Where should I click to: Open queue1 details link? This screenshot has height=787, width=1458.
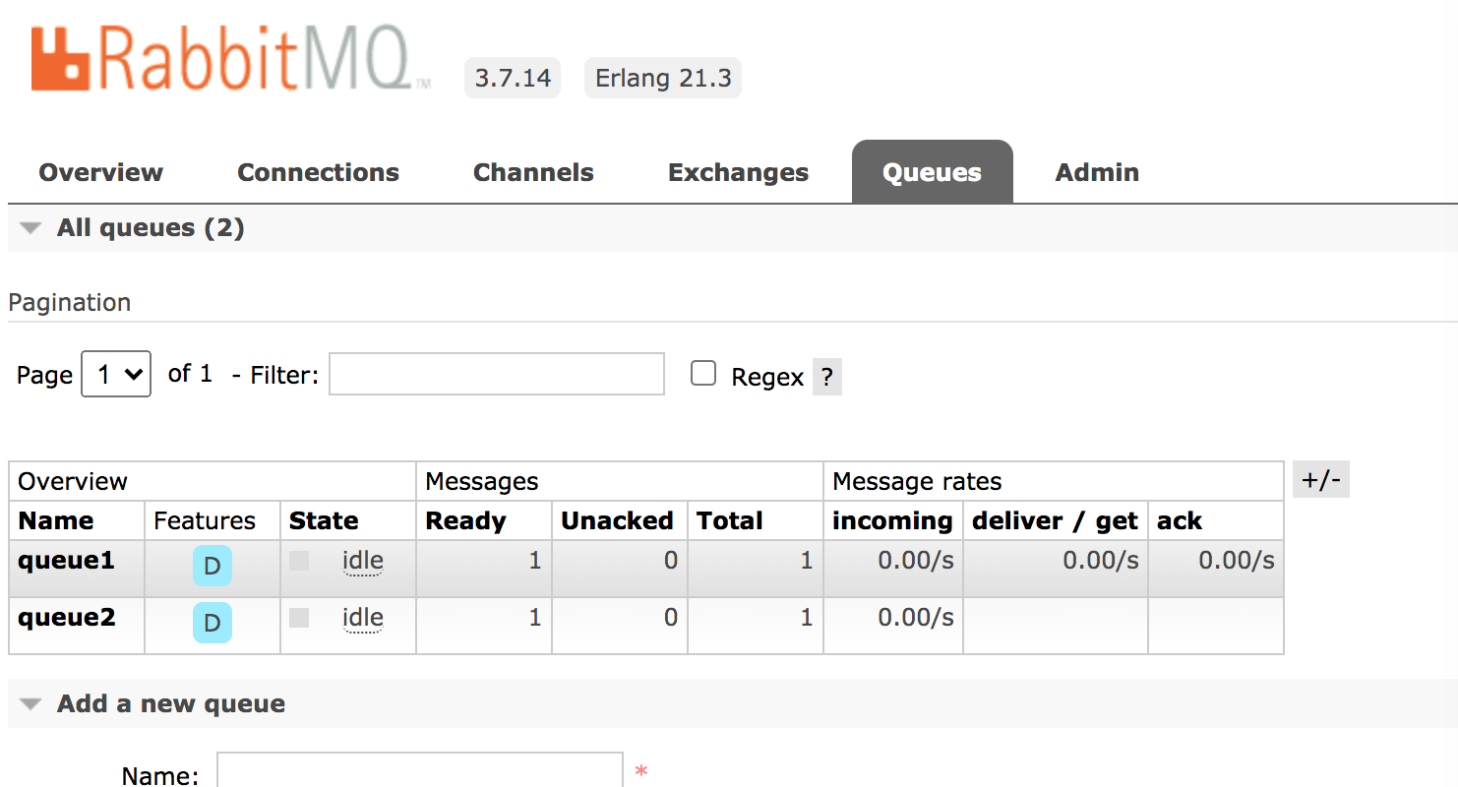click(66, 561)
